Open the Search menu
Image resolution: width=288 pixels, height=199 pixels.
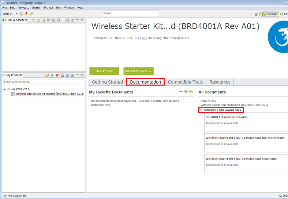(37, 8)
